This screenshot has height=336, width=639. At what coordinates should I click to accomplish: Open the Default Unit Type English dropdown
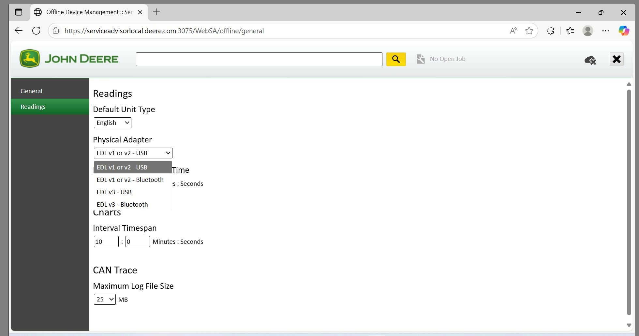[x=112, y=123]
